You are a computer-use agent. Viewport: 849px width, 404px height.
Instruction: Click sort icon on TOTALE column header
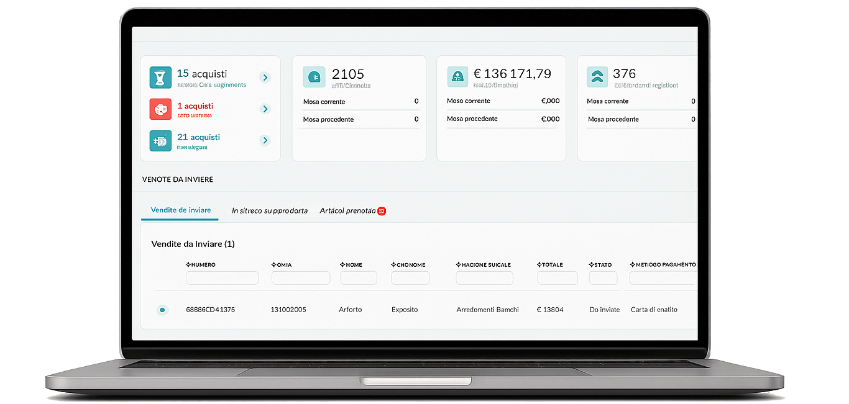[539, 265]
